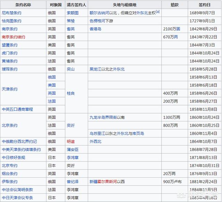Click 耆英 link in 南京条约 row

71,29
